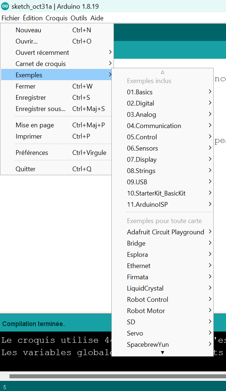Open Mise en page settings
The height and width of the screenshot is (391, 226).
pyautogui.click(x=57, y=125)
